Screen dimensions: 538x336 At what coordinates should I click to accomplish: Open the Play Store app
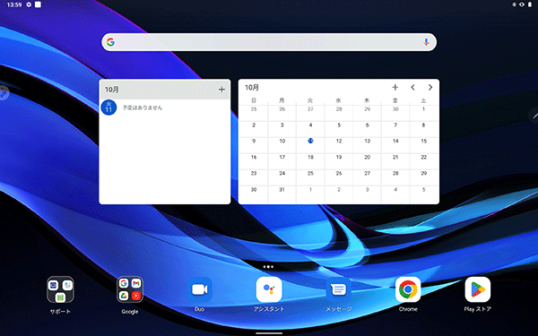click(478, 289)
